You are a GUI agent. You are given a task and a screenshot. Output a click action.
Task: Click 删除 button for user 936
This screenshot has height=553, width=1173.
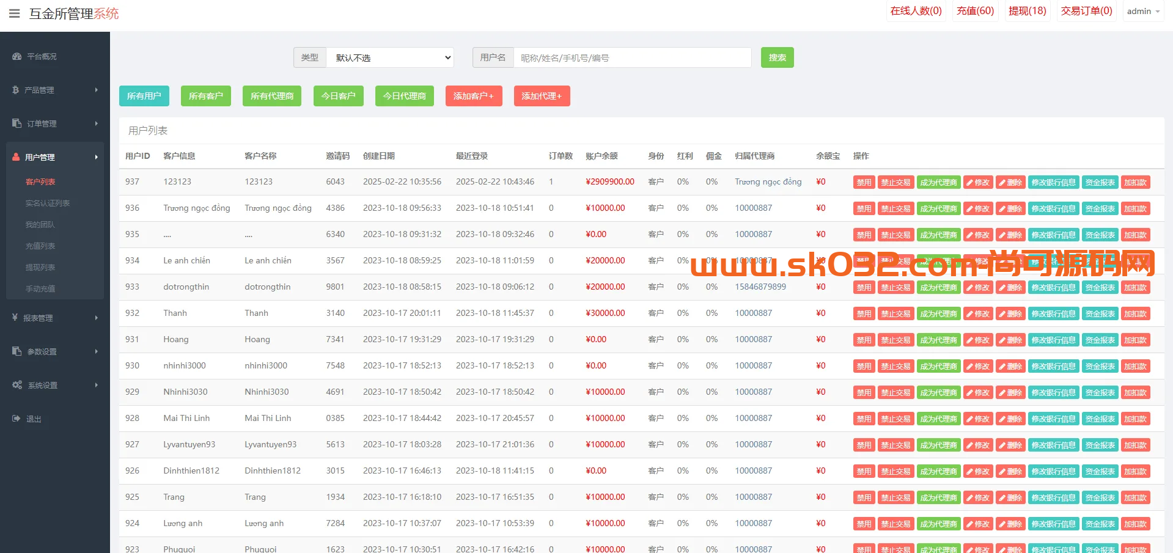pos(1010,208)
